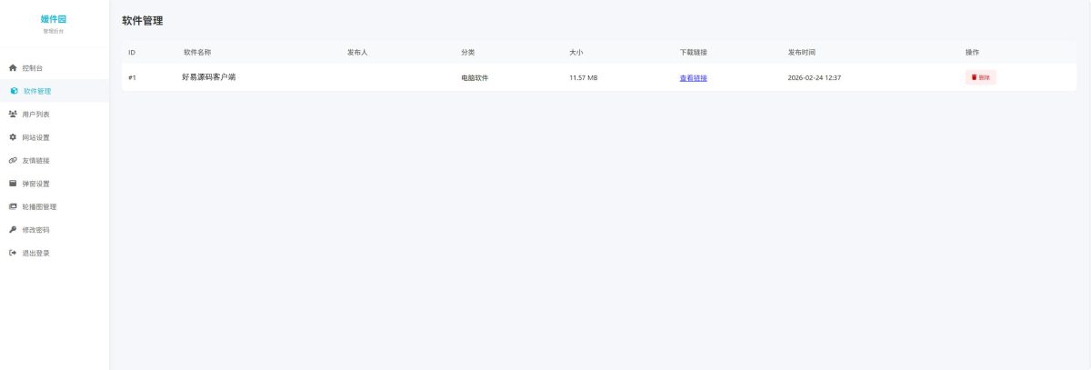Click the 操作 column header
This screenshot has height=370, width=1091.
click(x=972, y=52)
